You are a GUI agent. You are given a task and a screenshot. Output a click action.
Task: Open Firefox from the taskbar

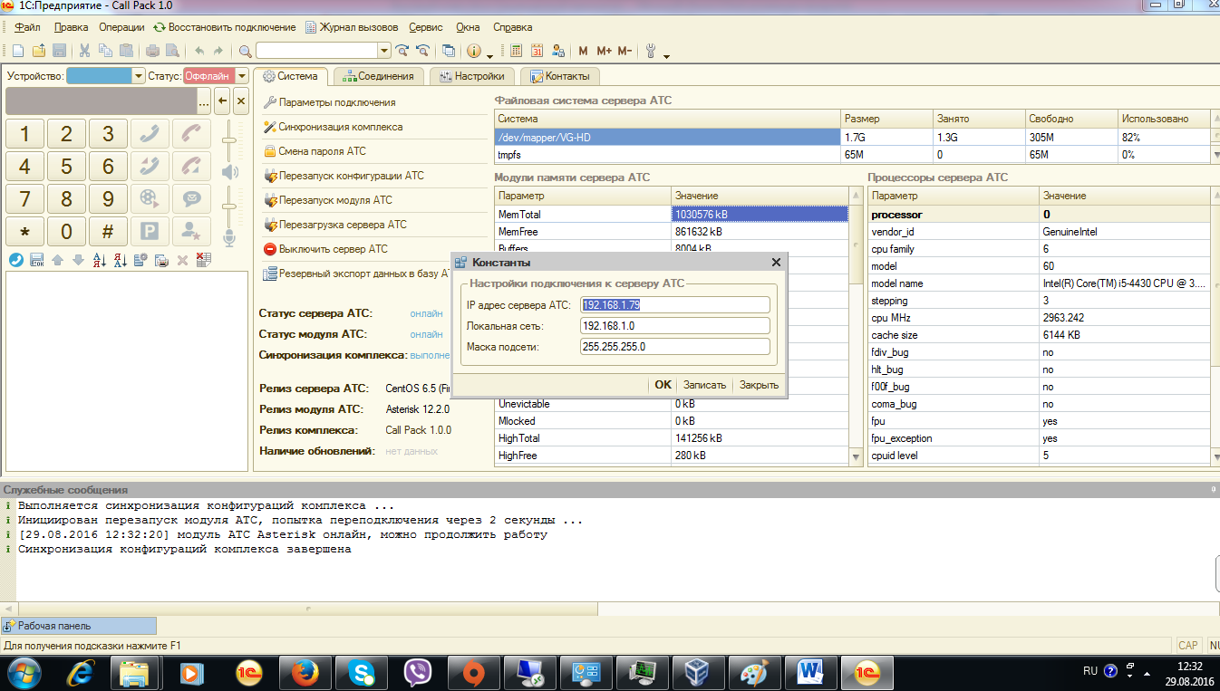coord(305,673)
